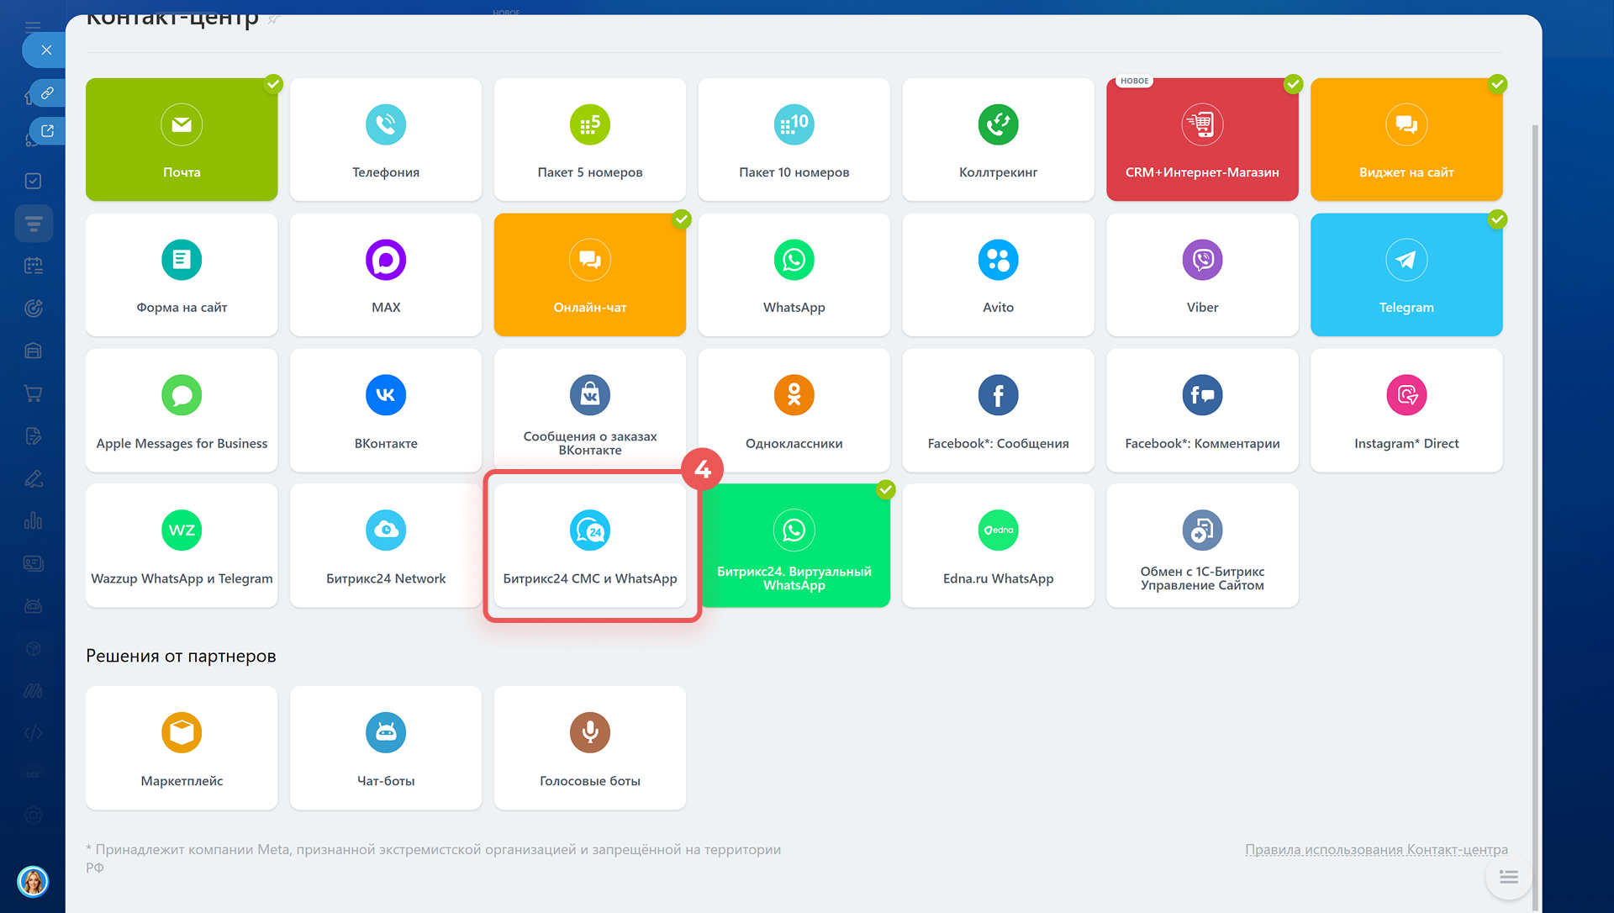Select the Instagram Direct tile

point(1406,410)
